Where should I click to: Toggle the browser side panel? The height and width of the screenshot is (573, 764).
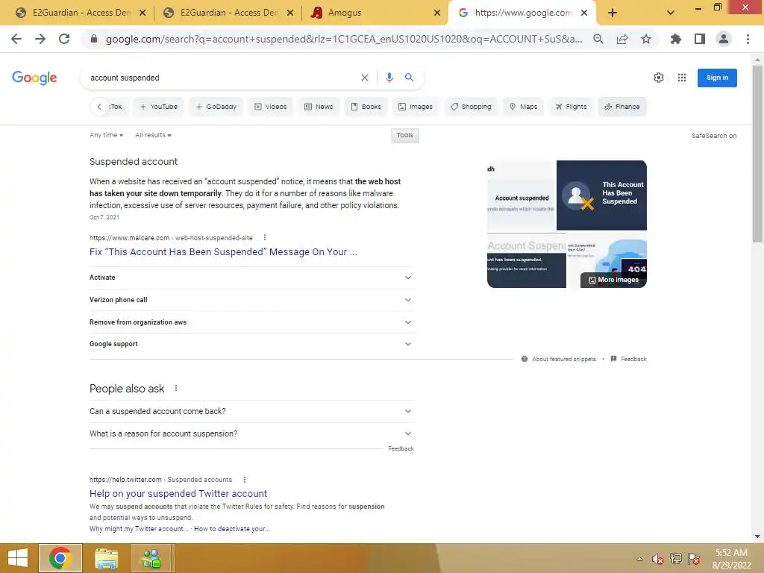[700, 39]
